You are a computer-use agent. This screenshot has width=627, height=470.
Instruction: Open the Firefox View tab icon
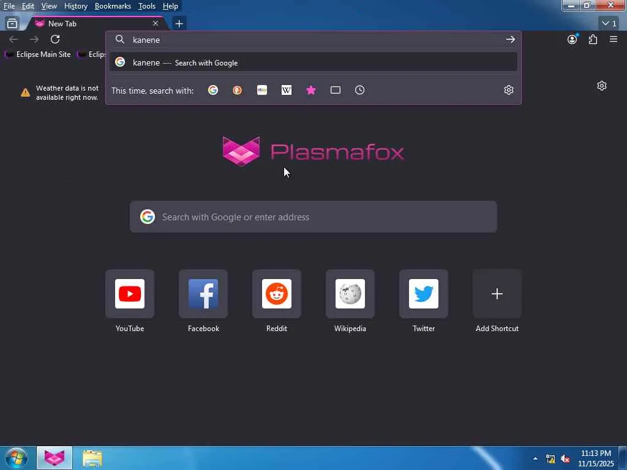12,24
